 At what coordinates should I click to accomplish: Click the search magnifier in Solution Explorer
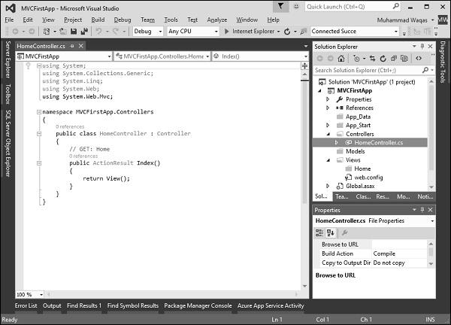point(425,70)
